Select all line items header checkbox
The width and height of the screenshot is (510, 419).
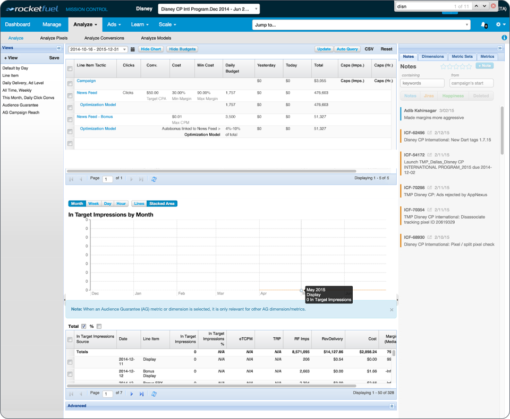point(70,68)
